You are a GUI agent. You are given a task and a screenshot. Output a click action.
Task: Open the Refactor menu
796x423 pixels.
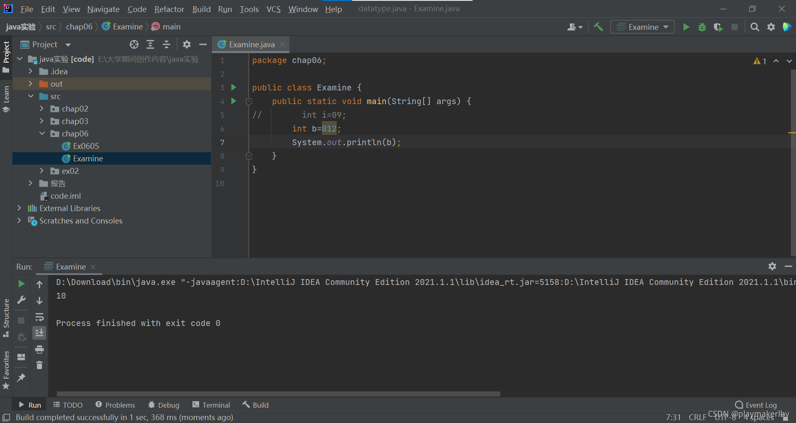coord(169,9)
